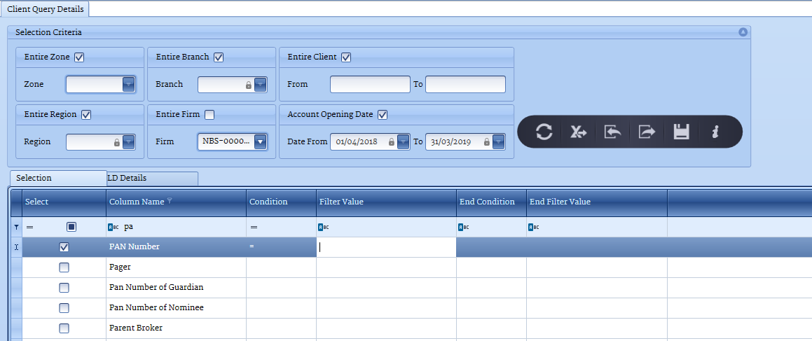Click the Excel export icon
This screenshot has height=341, width=812.
578,132
